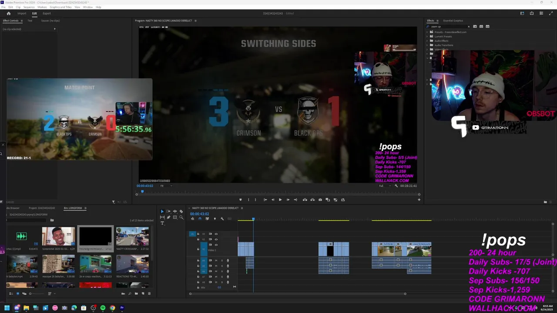Expand the Audio Transitions folder
This screenshot has height=313, width=557.
click(x=427, y=45)
